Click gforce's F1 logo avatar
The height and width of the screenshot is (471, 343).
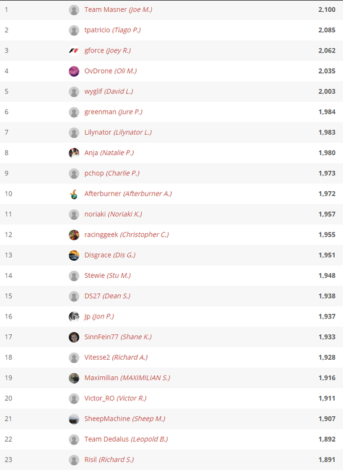(x=74, y=51)
